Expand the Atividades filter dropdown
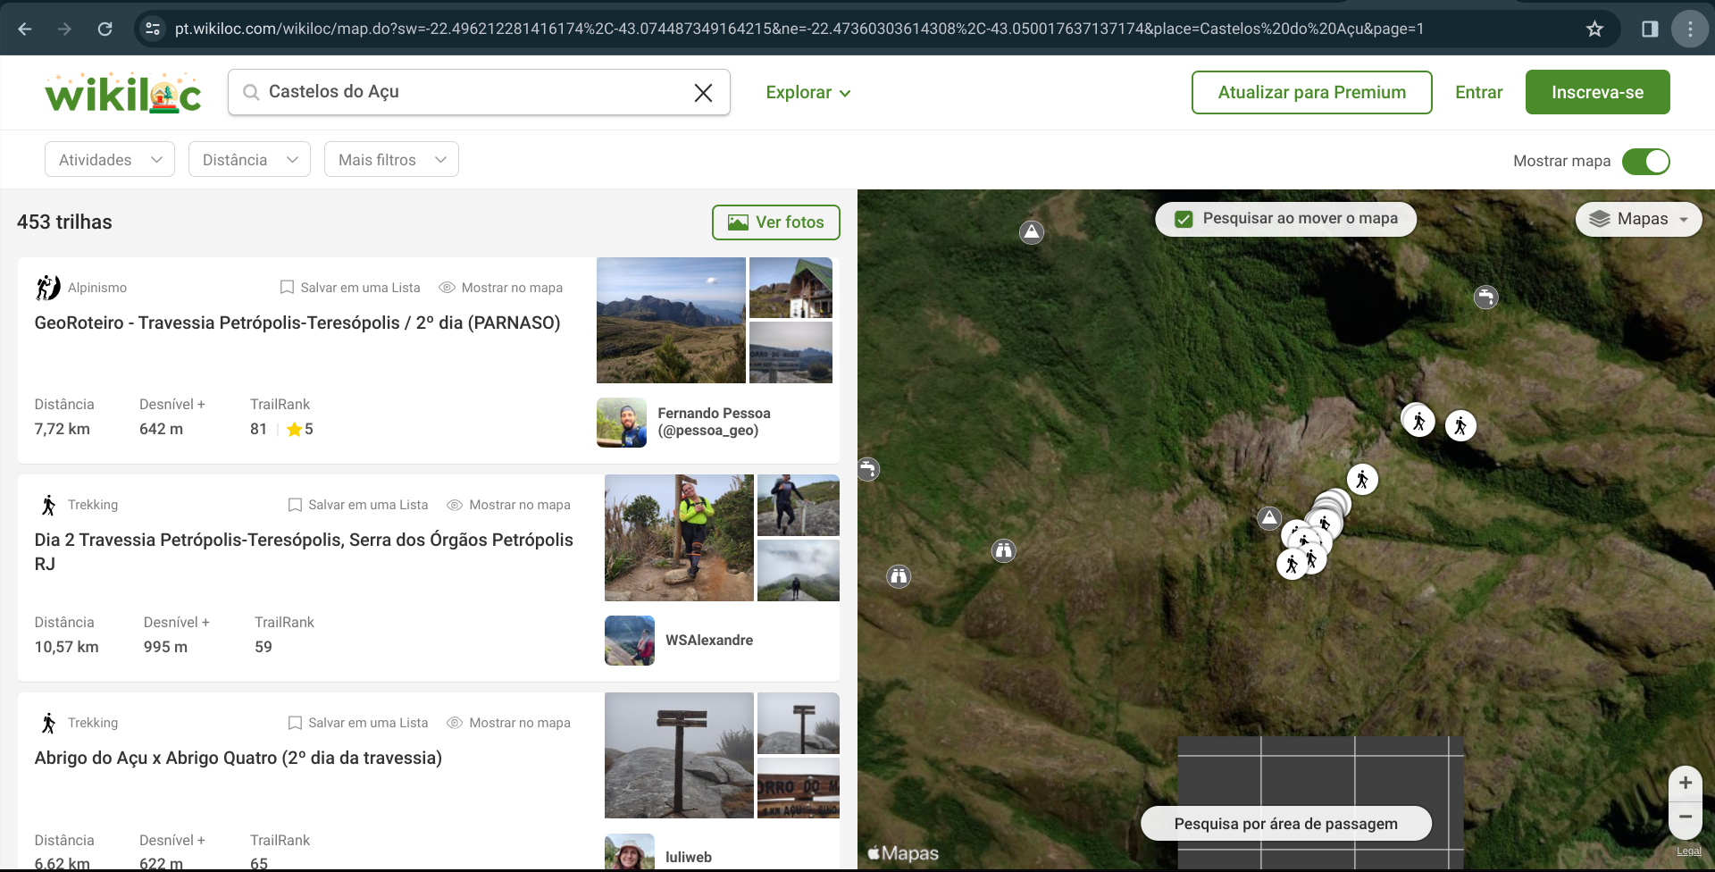This screenshot has width=1715, height=872. click(110, 160)
